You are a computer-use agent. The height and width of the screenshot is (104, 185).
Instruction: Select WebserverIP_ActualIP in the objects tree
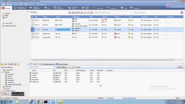[x=14, y=85]
